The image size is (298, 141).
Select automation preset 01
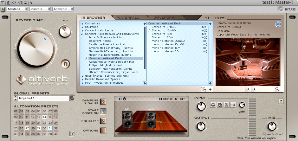(16, 111)
